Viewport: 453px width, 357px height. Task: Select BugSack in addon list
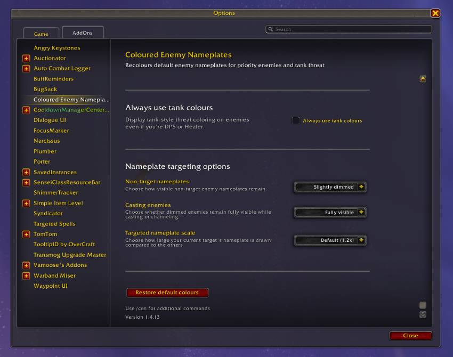click(45, 90)
